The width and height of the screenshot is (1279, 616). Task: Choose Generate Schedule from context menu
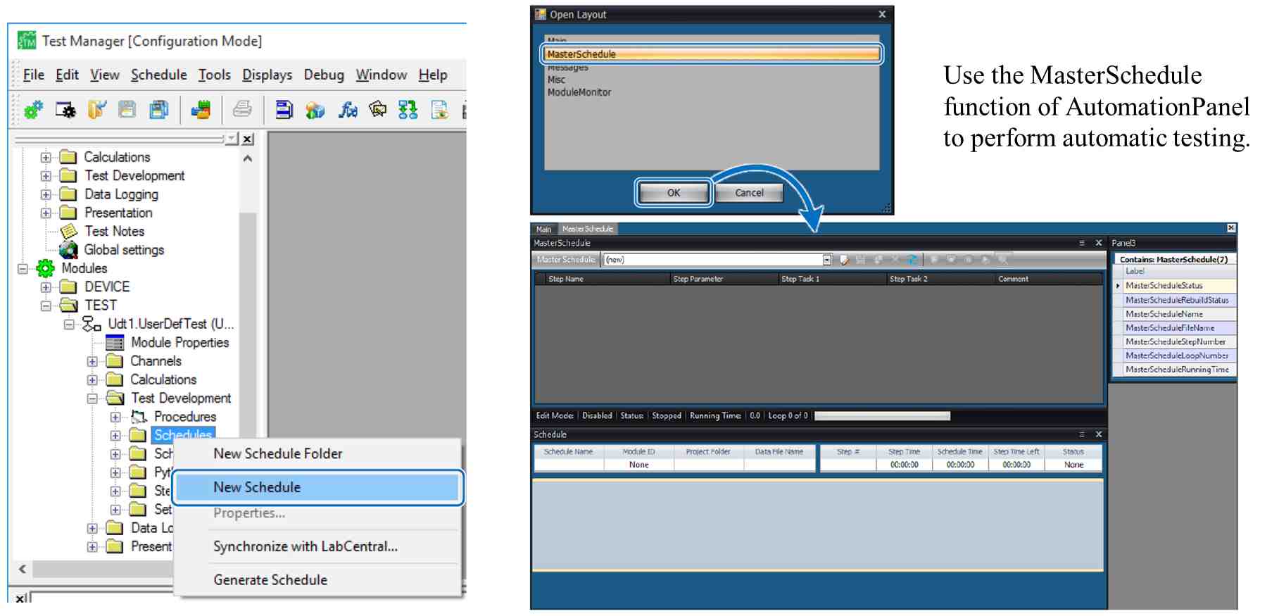pos(317,580)
